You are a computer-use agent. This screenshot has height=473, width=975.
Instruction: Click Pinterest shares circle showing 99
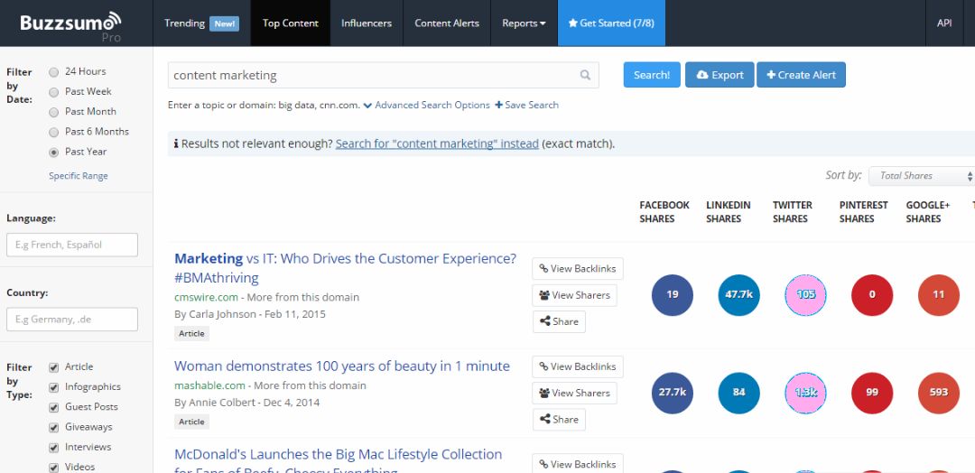click(x=872, y=393)
